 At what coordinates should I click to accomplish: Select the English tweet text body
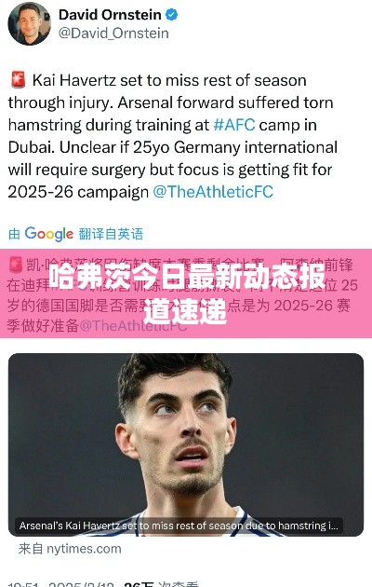point(173,136)
